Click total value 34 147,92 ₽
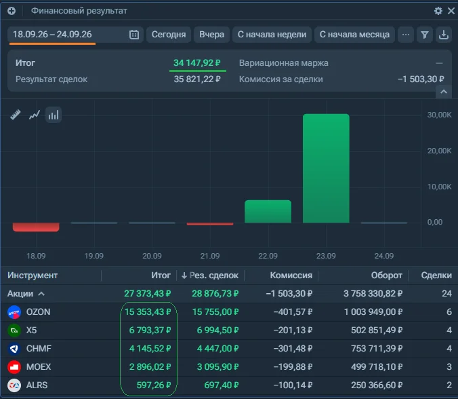458x399 pixels. tap(197, 63)
